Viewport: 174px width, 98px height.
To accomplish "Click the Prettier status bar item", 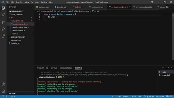I will click(160, 96).
